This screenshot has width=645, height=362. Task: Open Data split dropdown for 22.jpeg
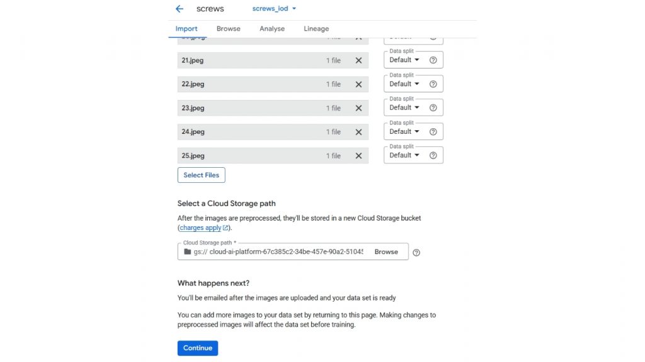click(404, 84)
